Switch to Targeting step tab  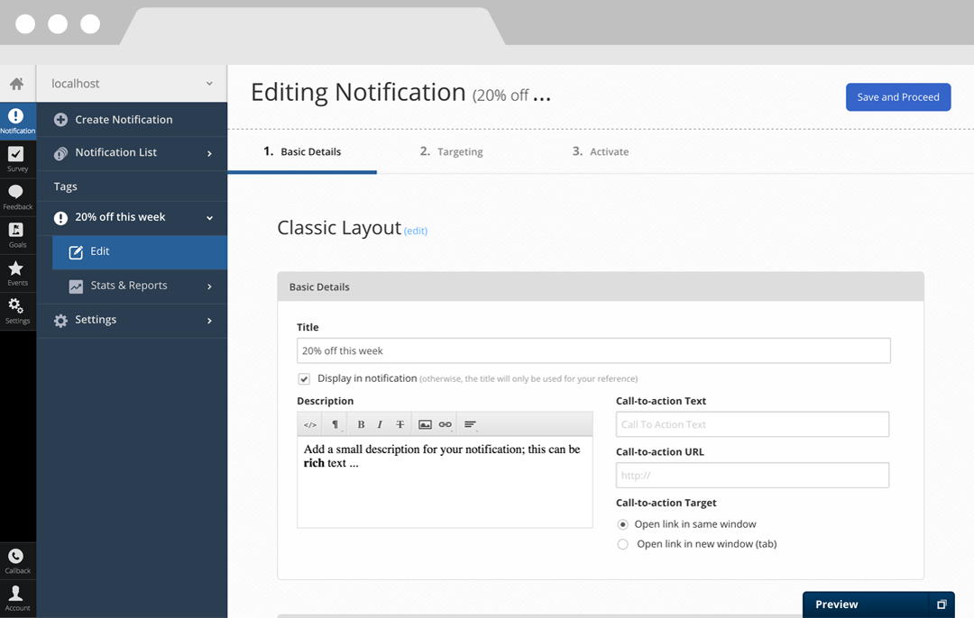point(451,151)
